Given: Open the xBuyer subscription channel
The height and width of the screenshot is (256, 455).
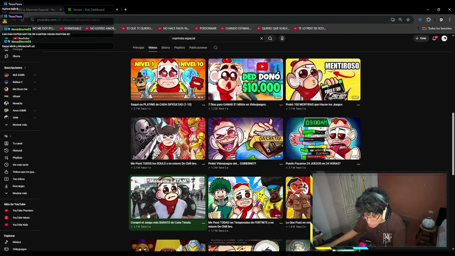Looking at the screenshot, I should pyautogui.click(x=17, y=96).
